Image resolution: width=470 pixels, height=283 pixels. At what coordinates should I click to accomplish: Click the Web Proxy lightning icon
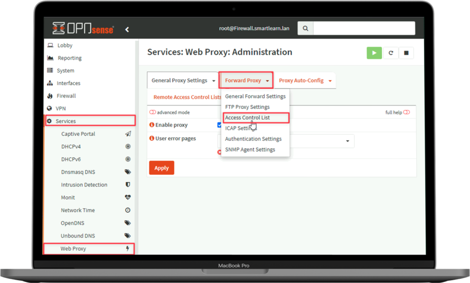tap(128, 248)
